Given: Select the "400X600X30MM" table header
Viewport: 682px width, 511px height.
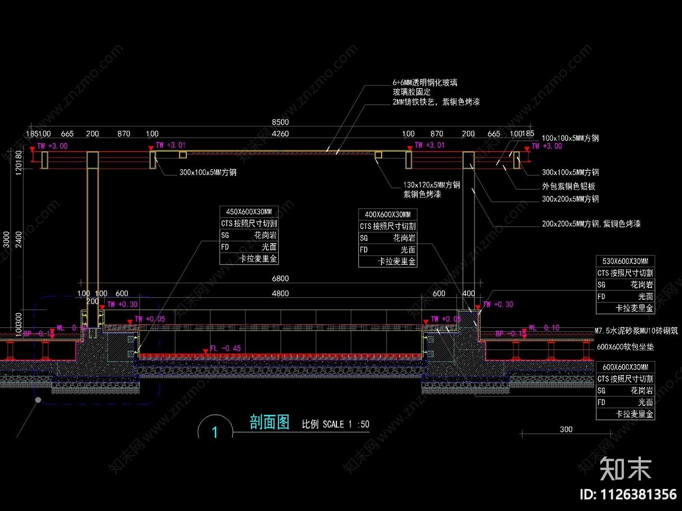Looking at the screenshot, I should click(x=388, y=215).
